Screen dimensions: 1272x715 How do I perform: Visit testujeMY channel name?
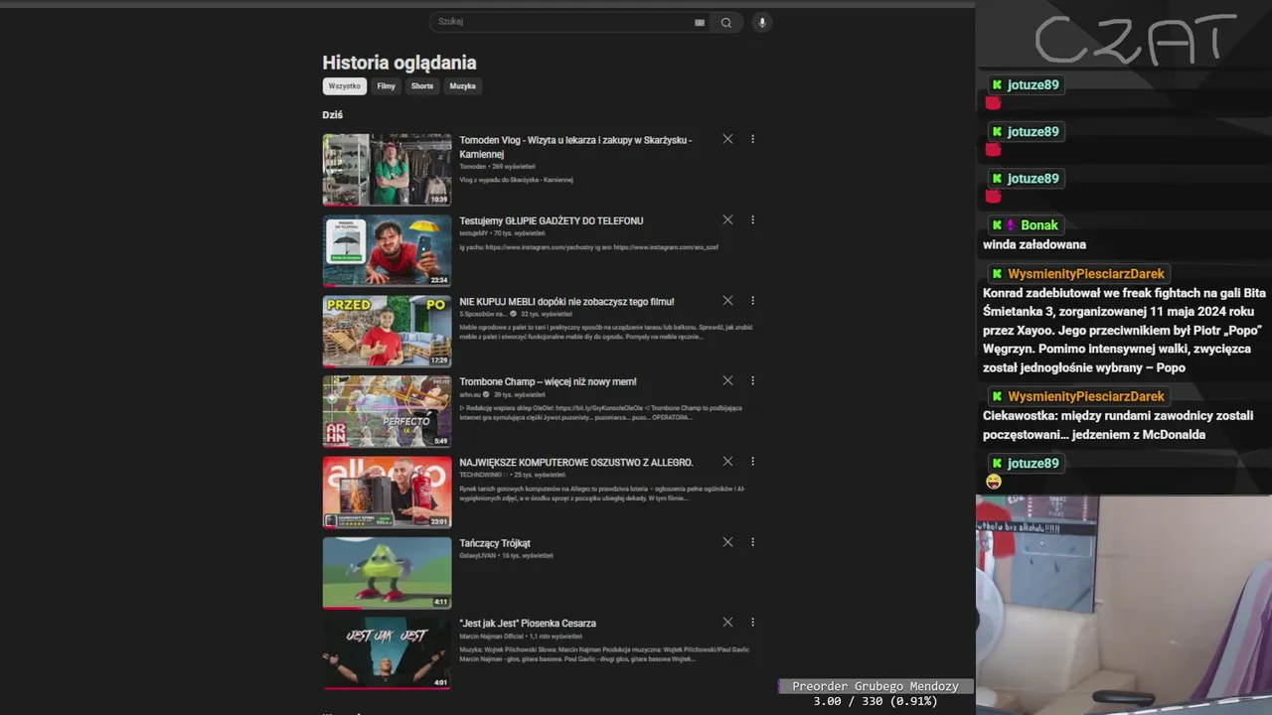click(x=474, y=233)
